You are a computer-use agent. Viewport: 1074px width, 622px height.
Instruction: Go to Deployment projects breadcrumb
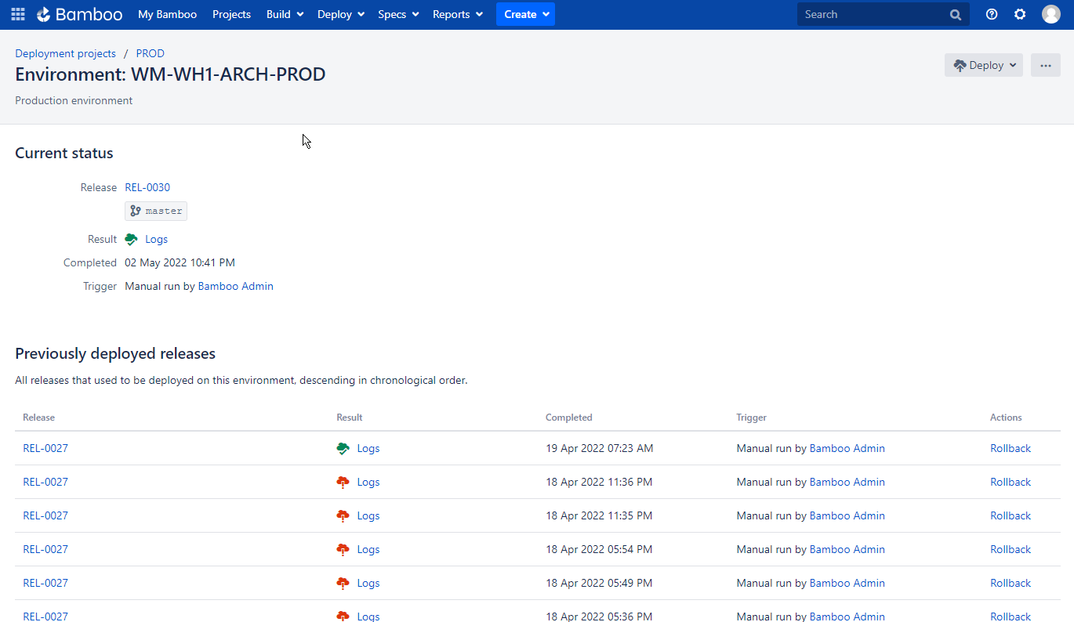pos(65,53)
